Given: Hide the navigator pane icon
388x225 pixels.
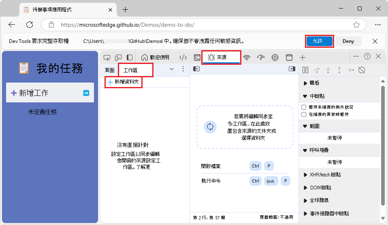Looking at the screenshot, I should click(x=196, y=69).
